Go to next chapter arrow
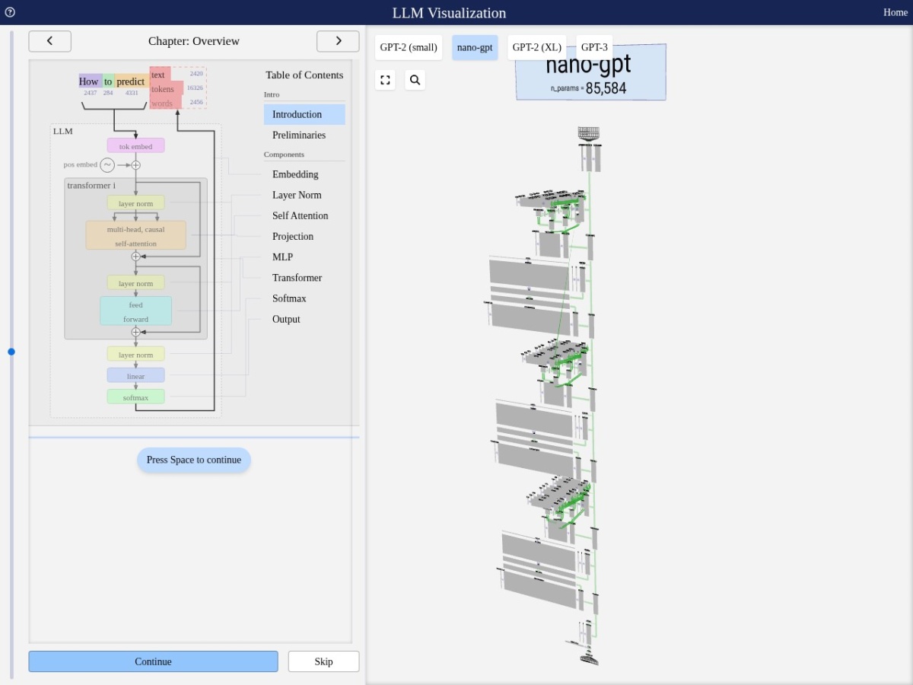Image resolution: width=913 pixels, height=685 pixels. (x=338, y=41)
